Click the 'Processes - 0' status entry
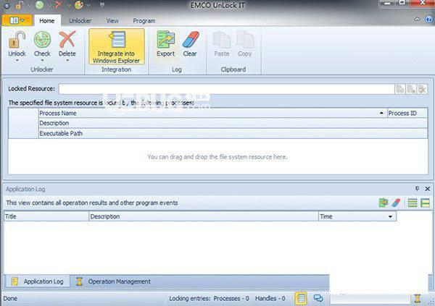435x306 pixels. point(231,299)
